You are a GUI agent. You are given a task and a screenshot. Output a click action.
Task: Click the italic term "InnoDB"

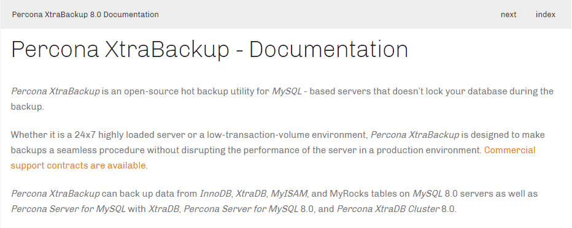click(x=215, y=194)
